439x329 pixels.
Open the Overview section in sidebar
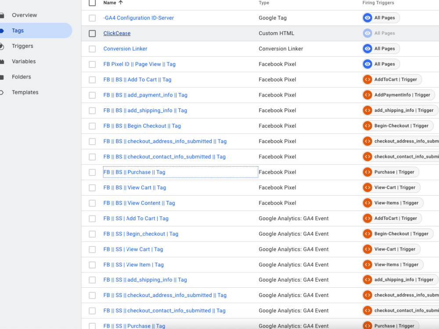click(x=24, y=15)
